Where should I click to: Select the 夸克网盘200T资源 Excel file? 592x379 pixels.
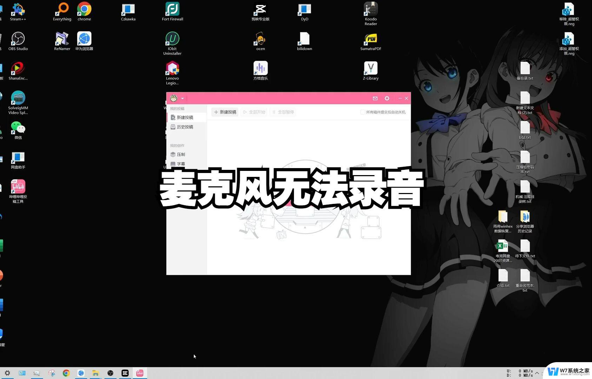(x=503, y=251)
